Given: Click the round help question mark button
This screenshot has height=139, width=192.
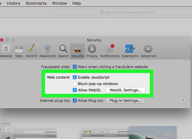Looking at the screenshot, I should [182, 101].
